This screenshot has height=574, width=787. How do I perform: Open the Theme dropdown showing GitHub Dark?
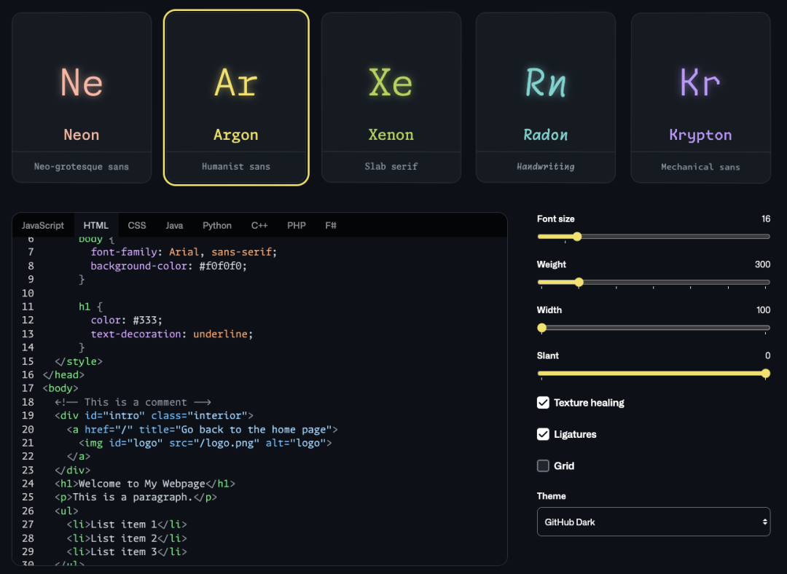point(654,522)
